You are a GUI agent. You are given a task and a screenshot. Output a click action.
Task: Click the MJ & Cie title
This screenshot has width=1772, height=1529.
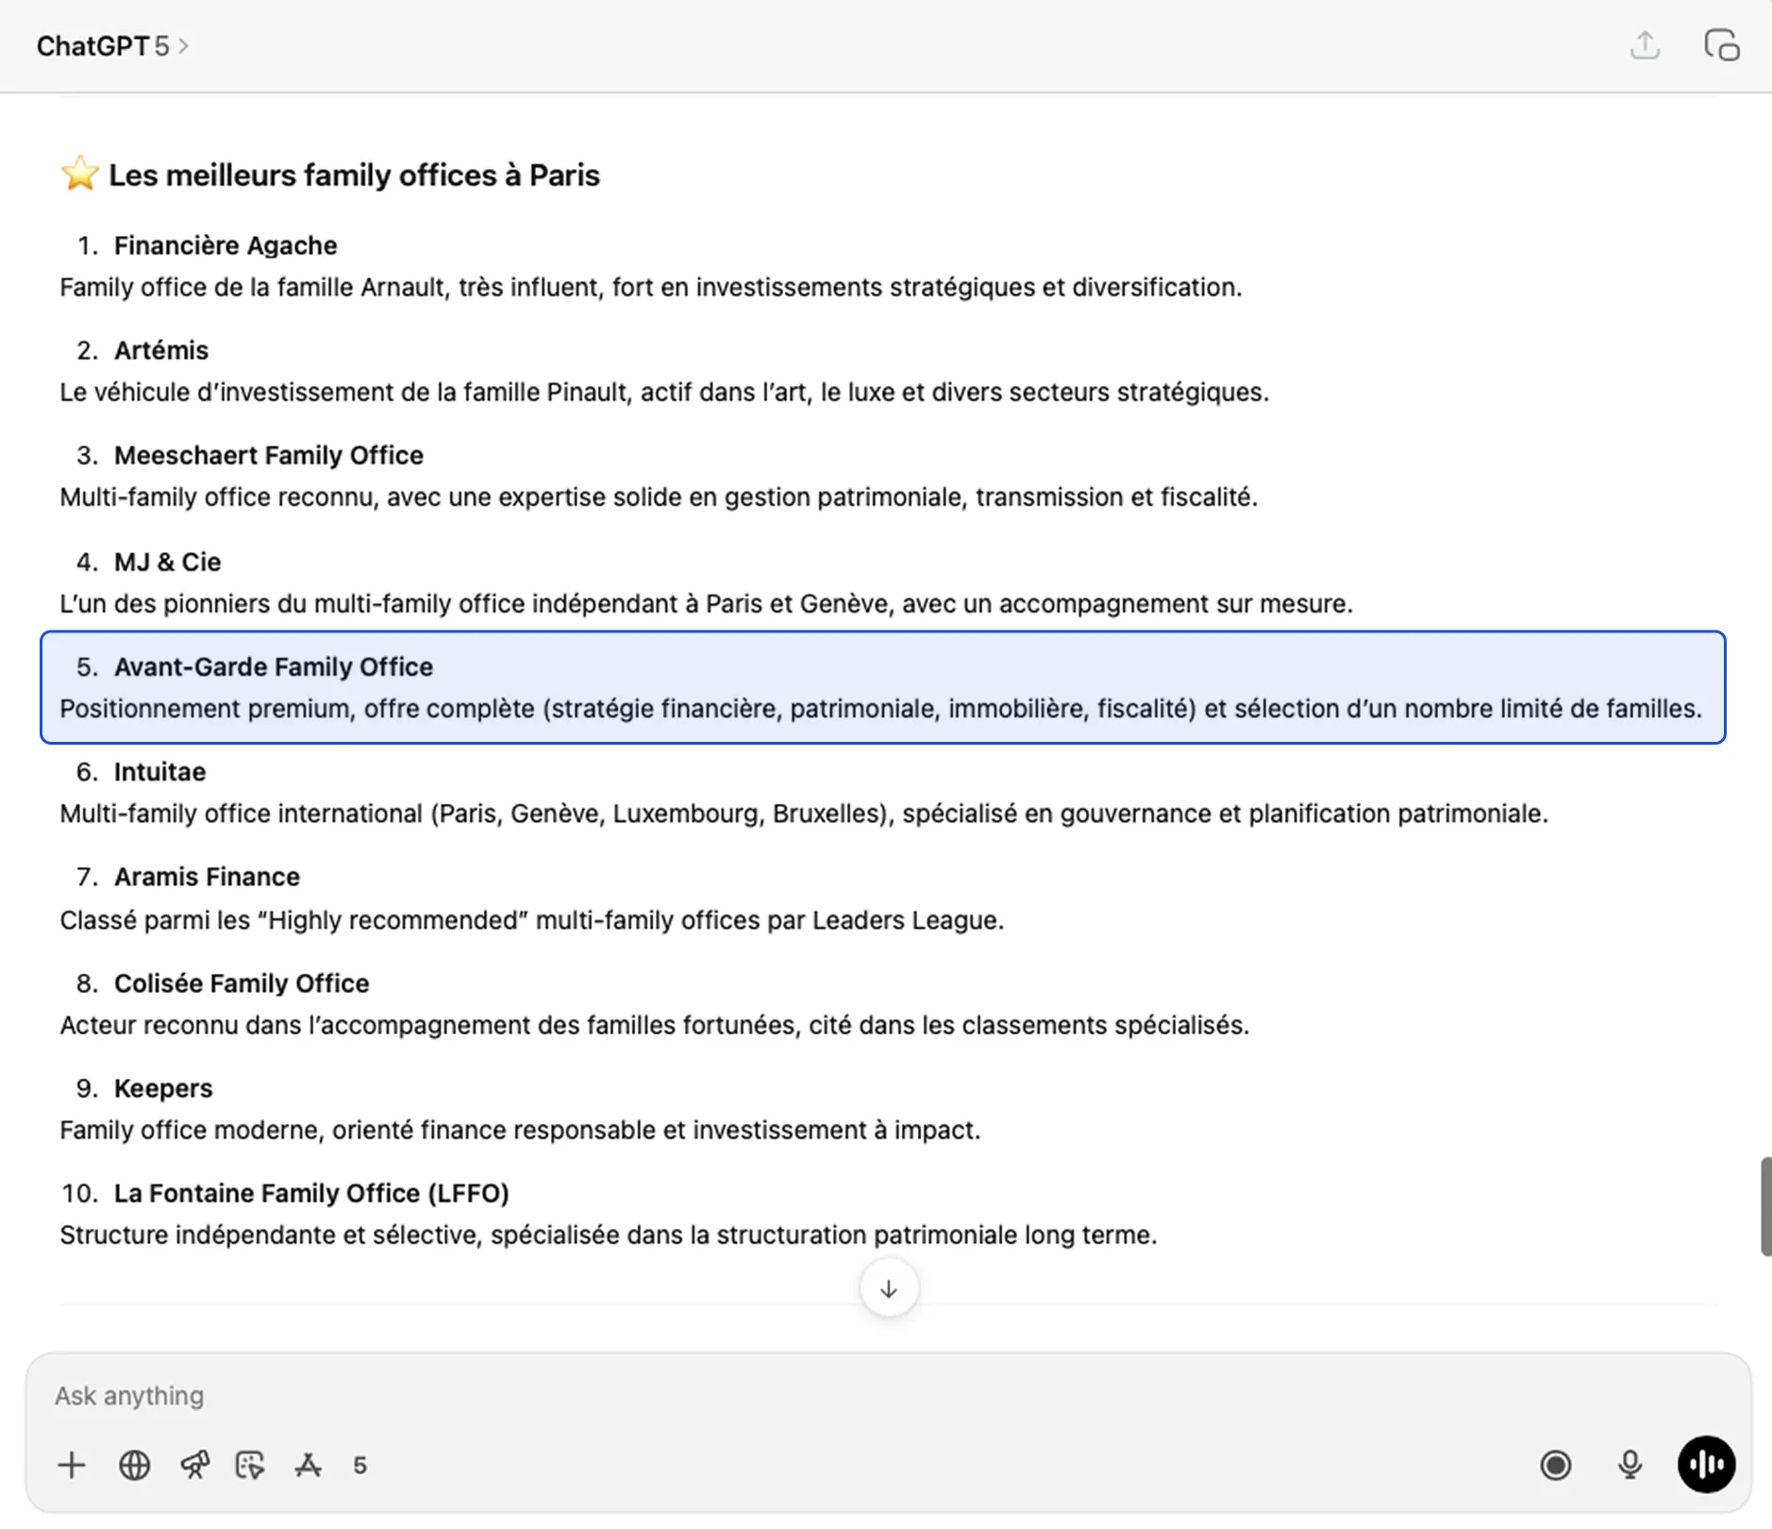168,562
